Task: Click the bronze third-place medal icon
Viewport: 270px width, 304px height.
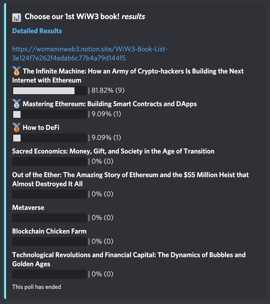Action: 16,127
